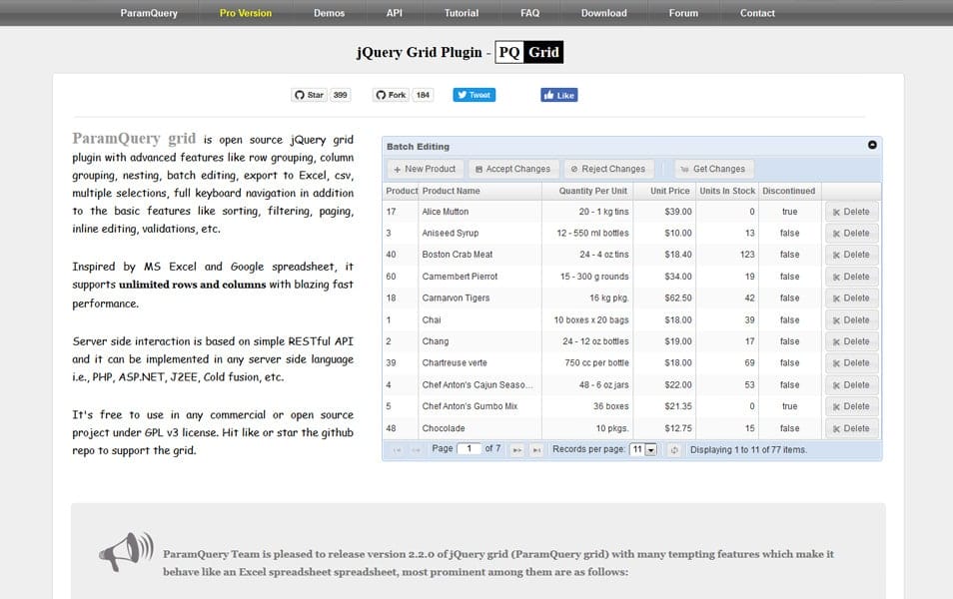Viewport: 953px width, 599px height.
Task: Go to previous page icon
Action: 416,449
